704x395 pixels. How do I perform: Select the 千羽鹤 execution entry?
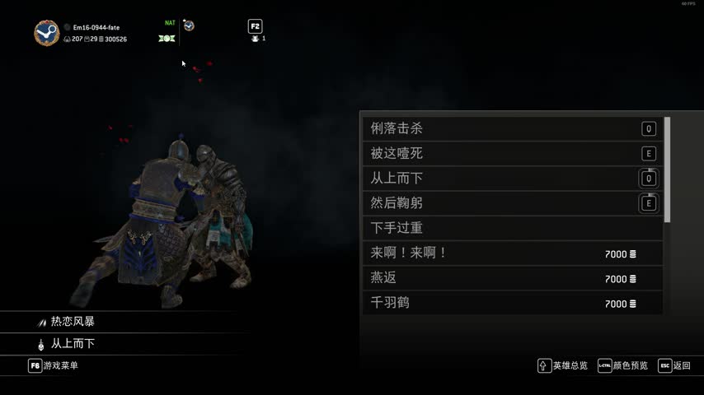click(x=513, y=303)
